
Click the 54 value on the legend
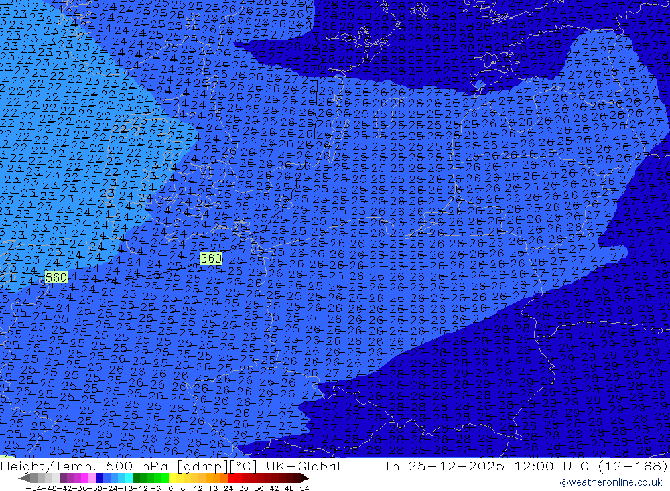(304, 488)
